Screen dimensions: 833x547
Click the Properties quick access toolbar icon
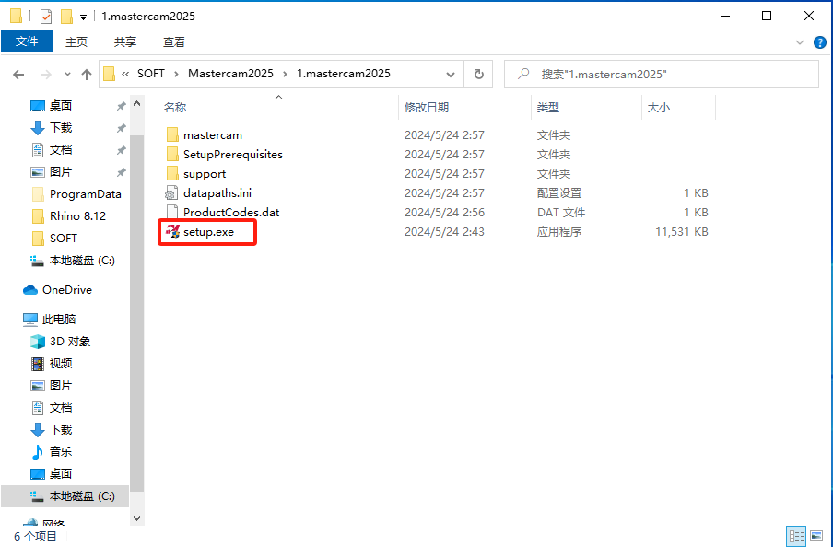click(x=46, y=17)
